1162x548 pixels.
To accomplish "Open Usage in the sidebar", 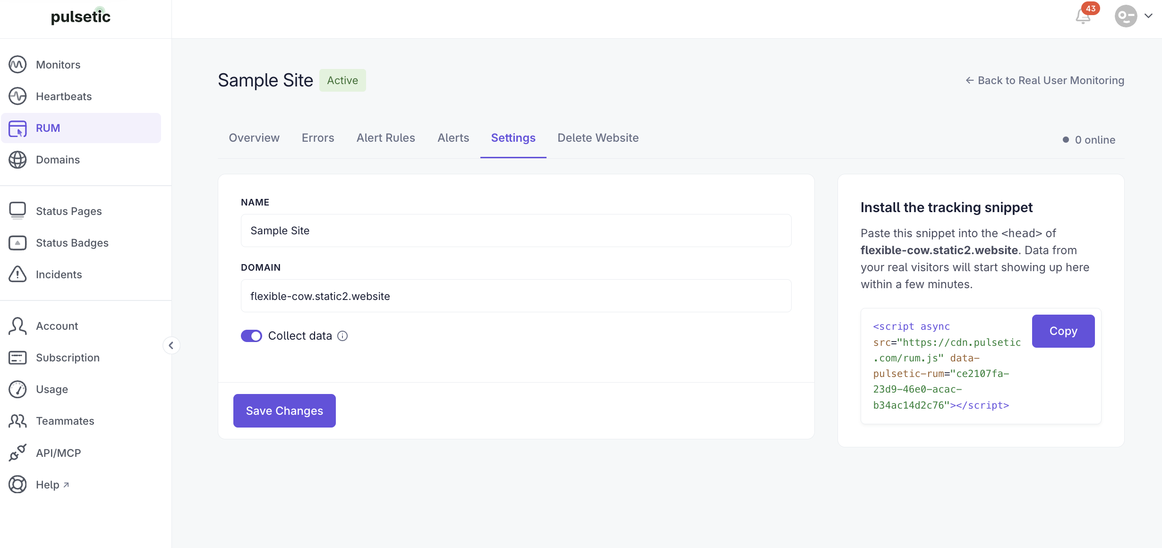I will pyautogui.click(x=81, y=389).
